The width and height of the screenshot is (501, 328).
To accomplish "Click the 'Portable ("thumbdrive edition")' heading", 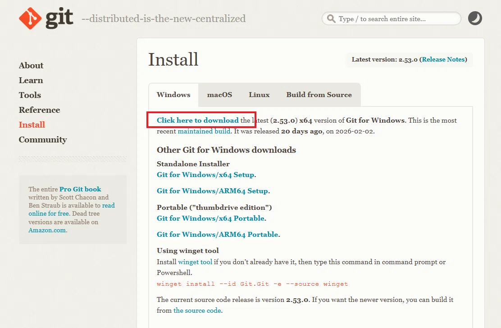I will [214, 208].
